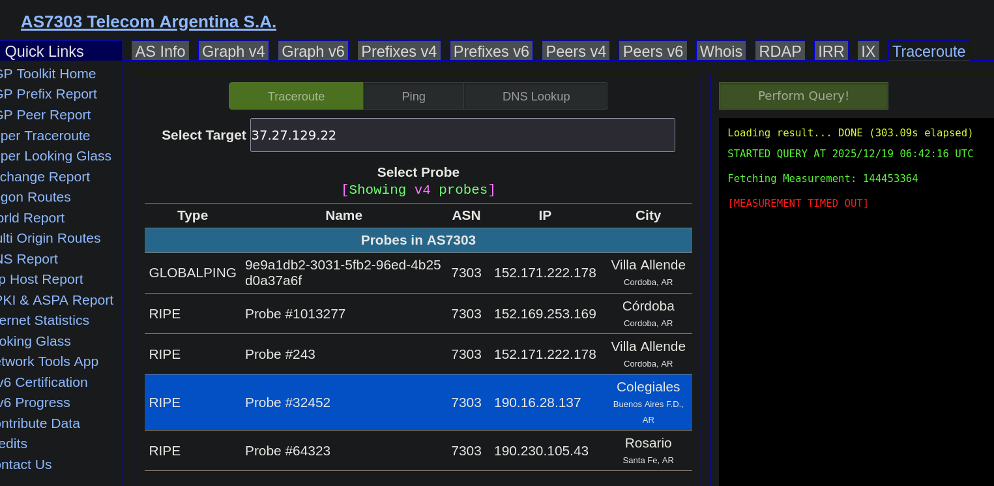
Task: Switch to the IX tab
Action: point(868,52)
